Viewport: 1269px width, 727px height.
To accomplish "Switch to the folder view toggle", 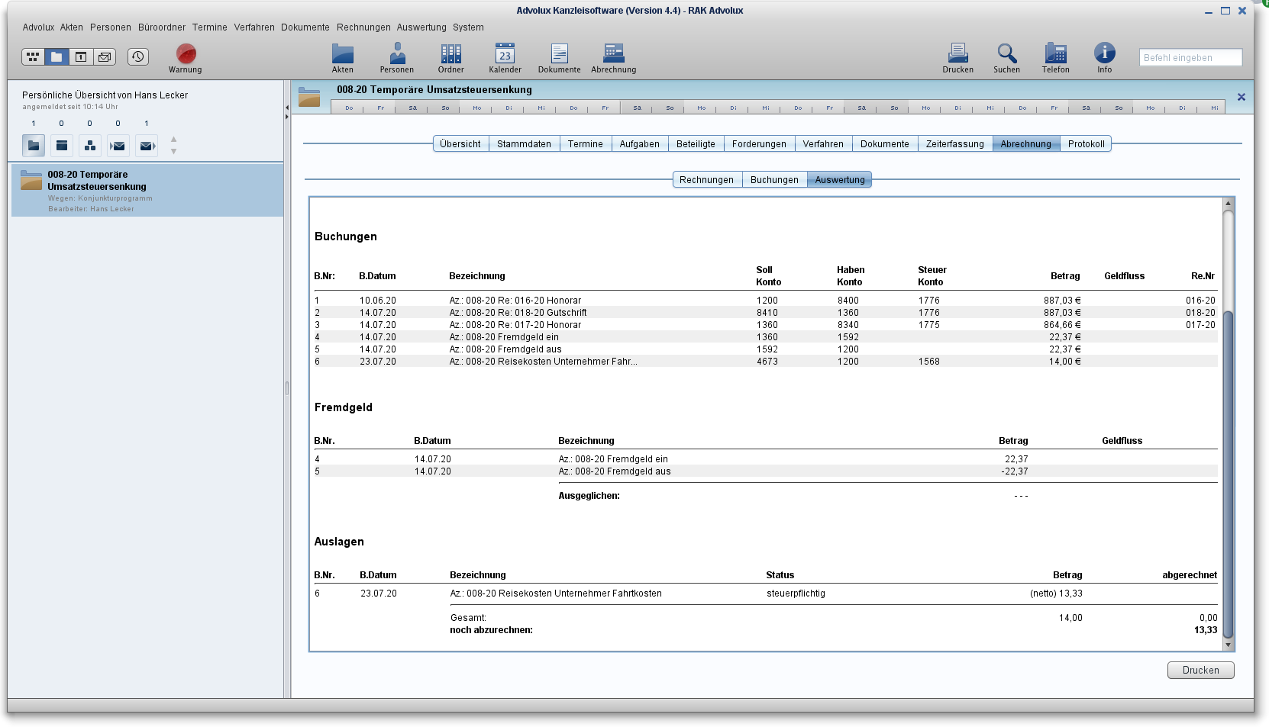I will coord(57,56).
